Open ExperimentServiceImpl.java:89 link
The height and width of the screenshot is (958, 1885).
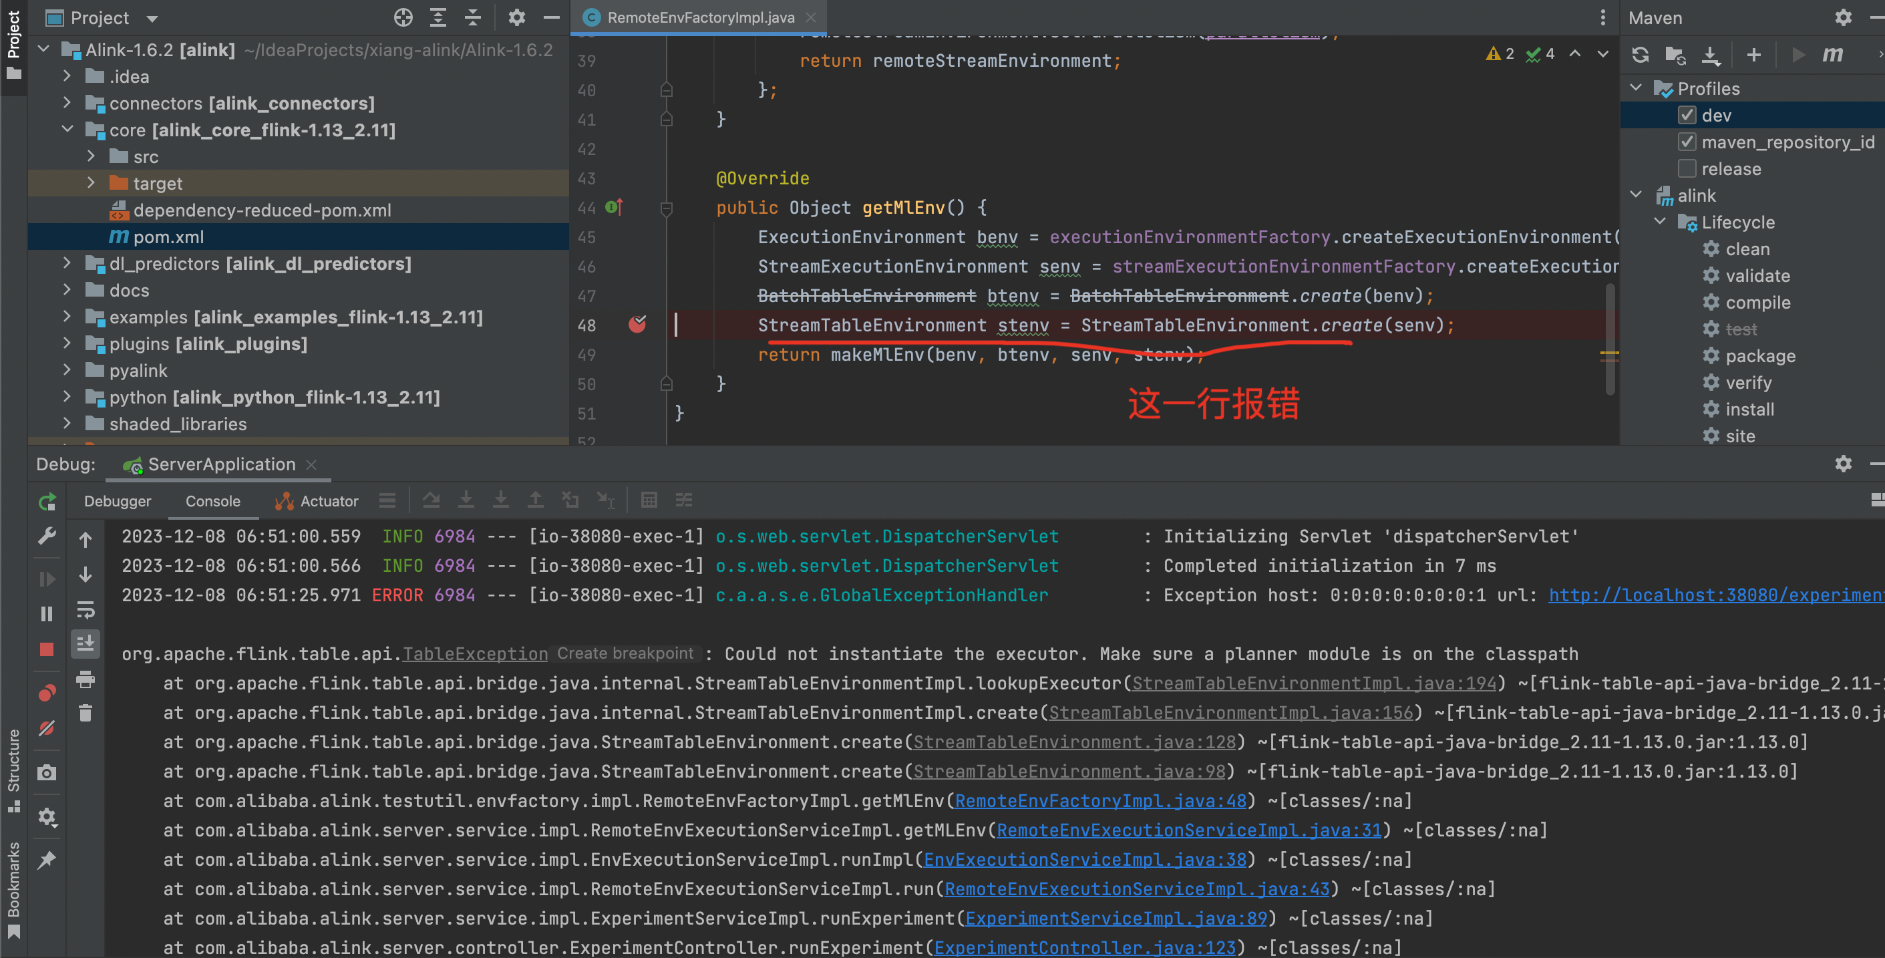pyautogui.click(x=1116, y=919)
